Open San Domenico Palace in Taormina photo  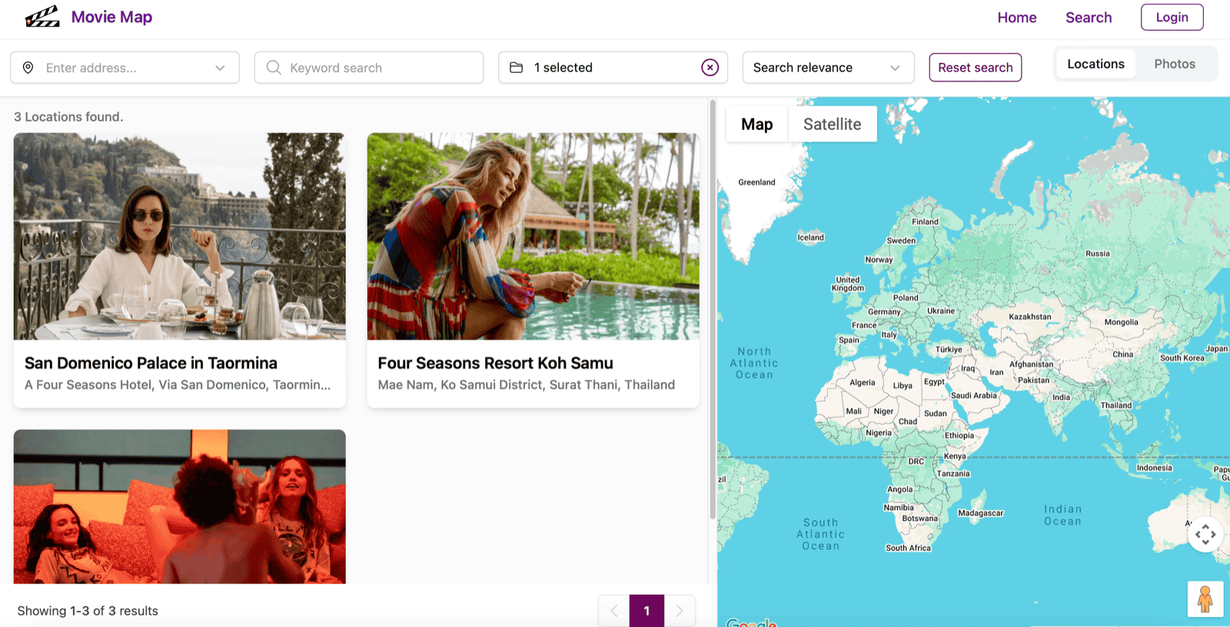pyautogui.click(x=180, y=236)
